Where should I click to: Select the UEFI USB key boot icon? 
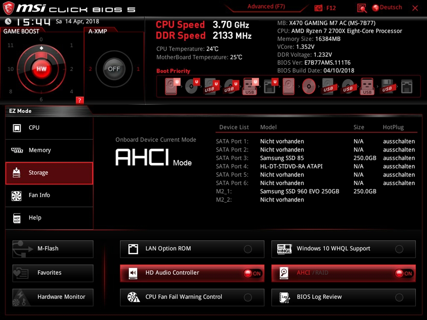click(250, 87)
